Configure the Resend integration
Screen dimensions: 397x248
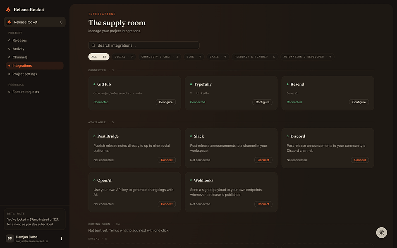point(359,102)
